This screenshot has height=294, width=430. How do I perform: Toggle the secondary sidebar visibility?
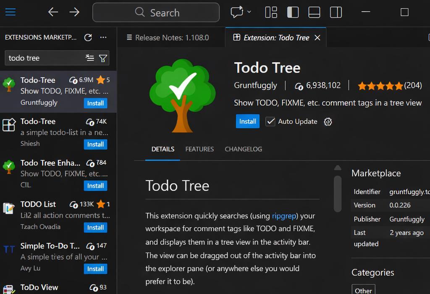click(336, 12)
